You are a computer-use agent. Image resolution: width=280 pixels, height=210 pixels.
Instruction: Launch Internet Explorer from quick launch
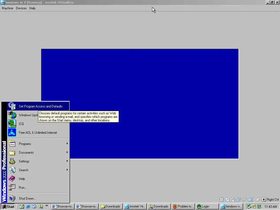28,207
